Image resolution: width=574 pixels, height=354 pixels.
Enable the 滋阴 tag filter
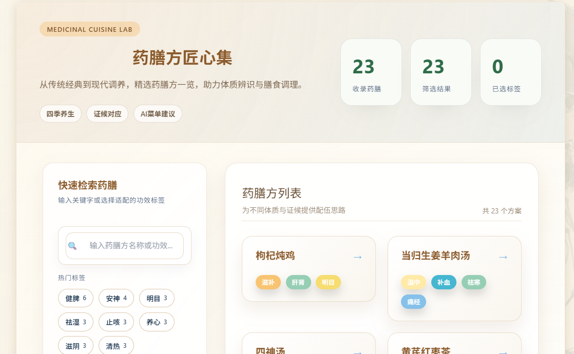(75, 346)
